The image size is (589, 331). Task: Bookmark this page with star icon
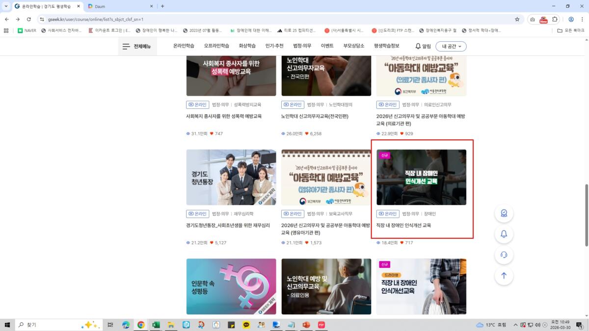pyautogui.click(x=517, y=19)
